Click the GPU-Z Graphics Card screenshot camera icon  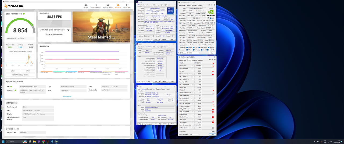[209, 5]
